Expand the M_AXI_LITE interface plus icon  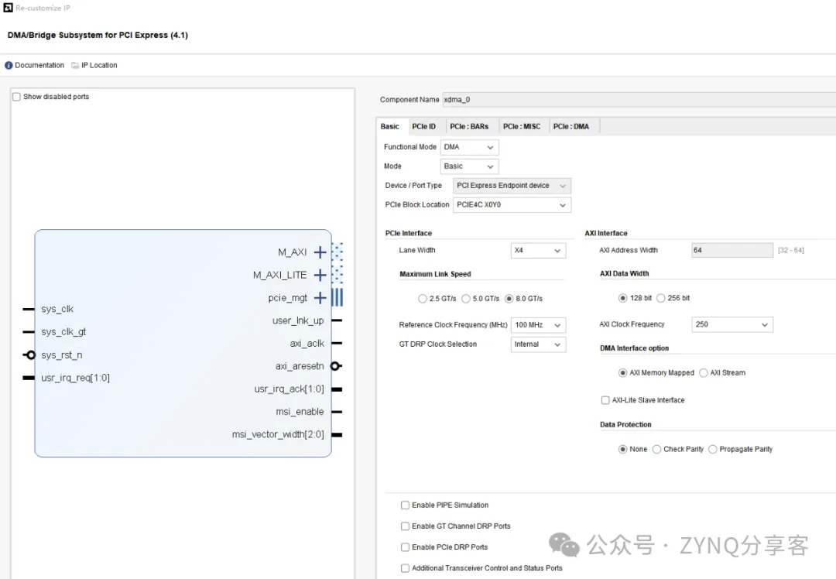coord(320,275)
